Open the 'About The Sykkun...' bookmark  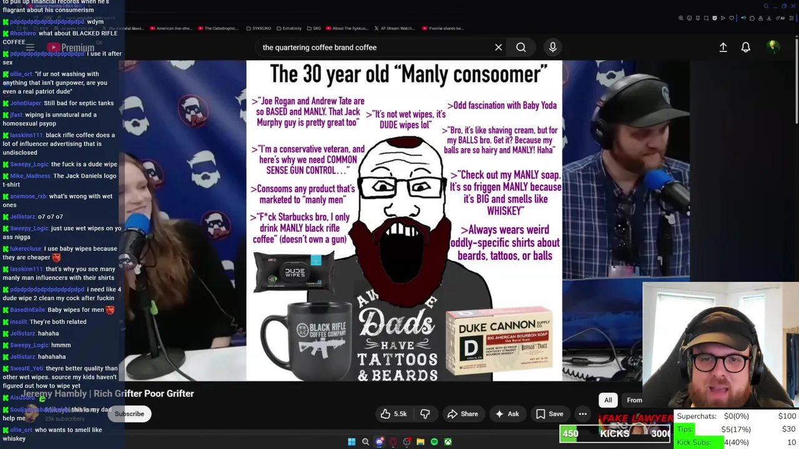coord(346,28)
